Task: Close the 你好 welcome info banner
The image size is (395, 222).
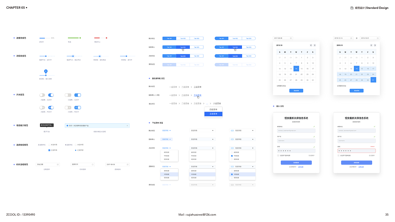Action: point(127,125)
